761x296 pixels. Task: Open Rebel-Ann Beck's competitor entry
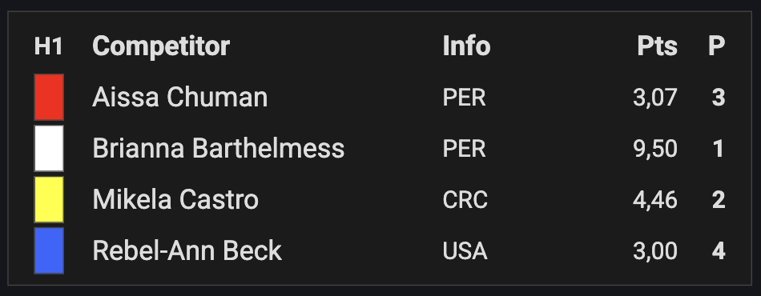click(187, 251)
